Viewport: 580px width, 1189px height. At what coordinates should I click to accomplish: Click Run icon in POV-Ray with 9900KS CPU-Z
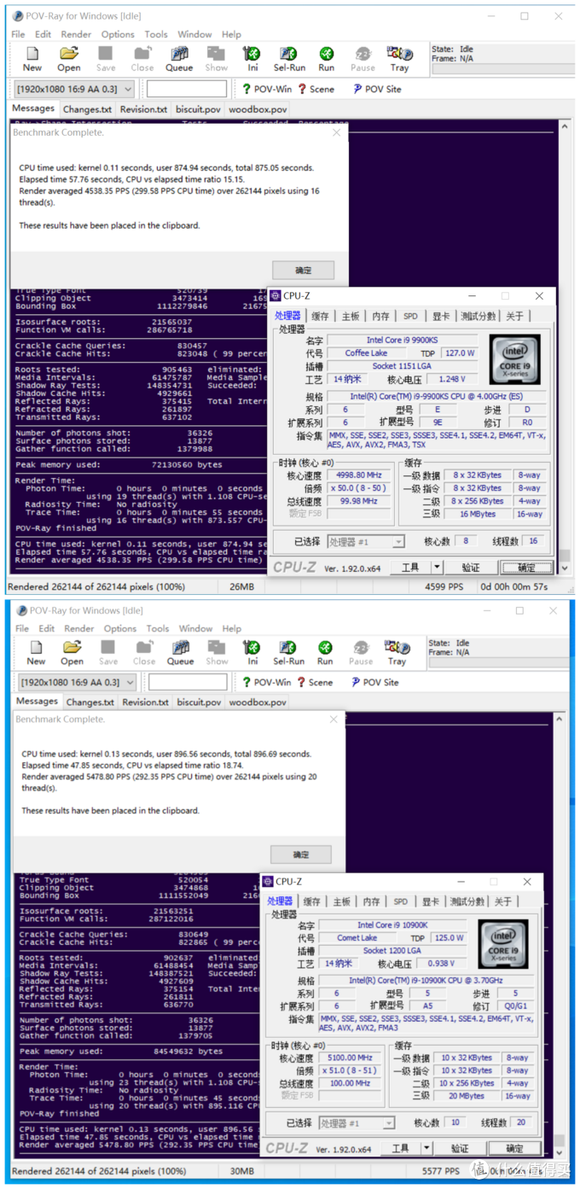tap(326, 59)
